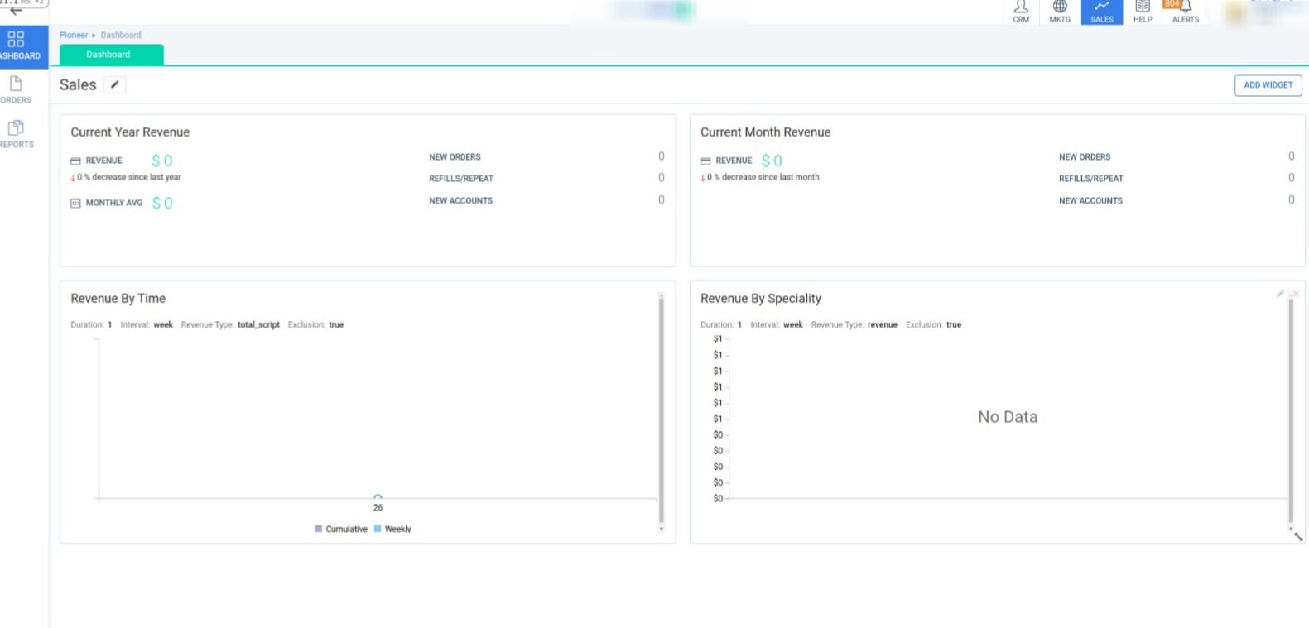
Task: Click '0 % decrease since last year'
Action: (129, 177)
